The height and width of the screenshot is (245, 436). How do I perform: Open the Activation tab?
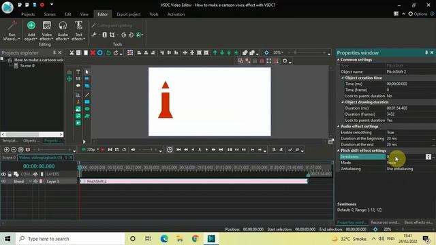[x=176, y=14]
